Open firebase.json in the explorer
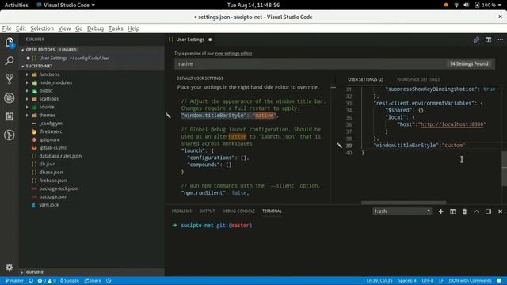 53,180
